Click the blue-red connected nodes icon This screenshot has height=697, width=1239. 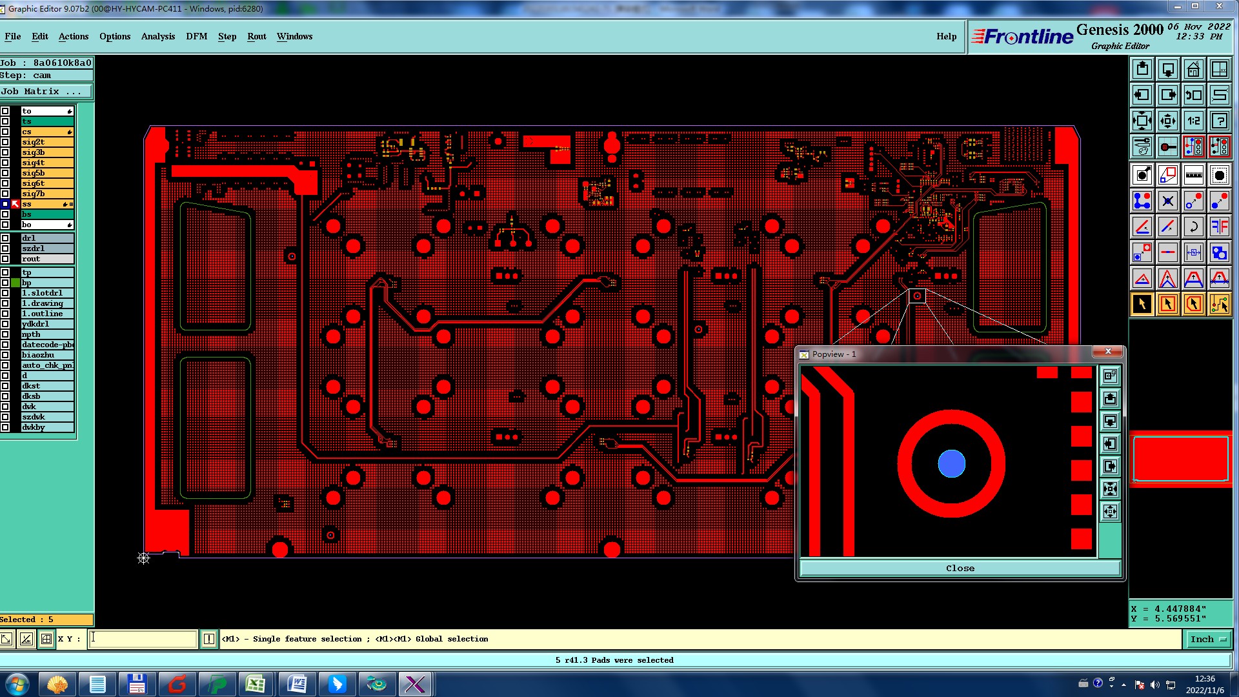[1142, 201]
